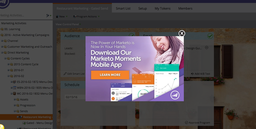Image resolution: width=256 pixels, height=129 pixels.
Task: Collapse the Direct Marketing folder
Action: [x=2, y=53]
